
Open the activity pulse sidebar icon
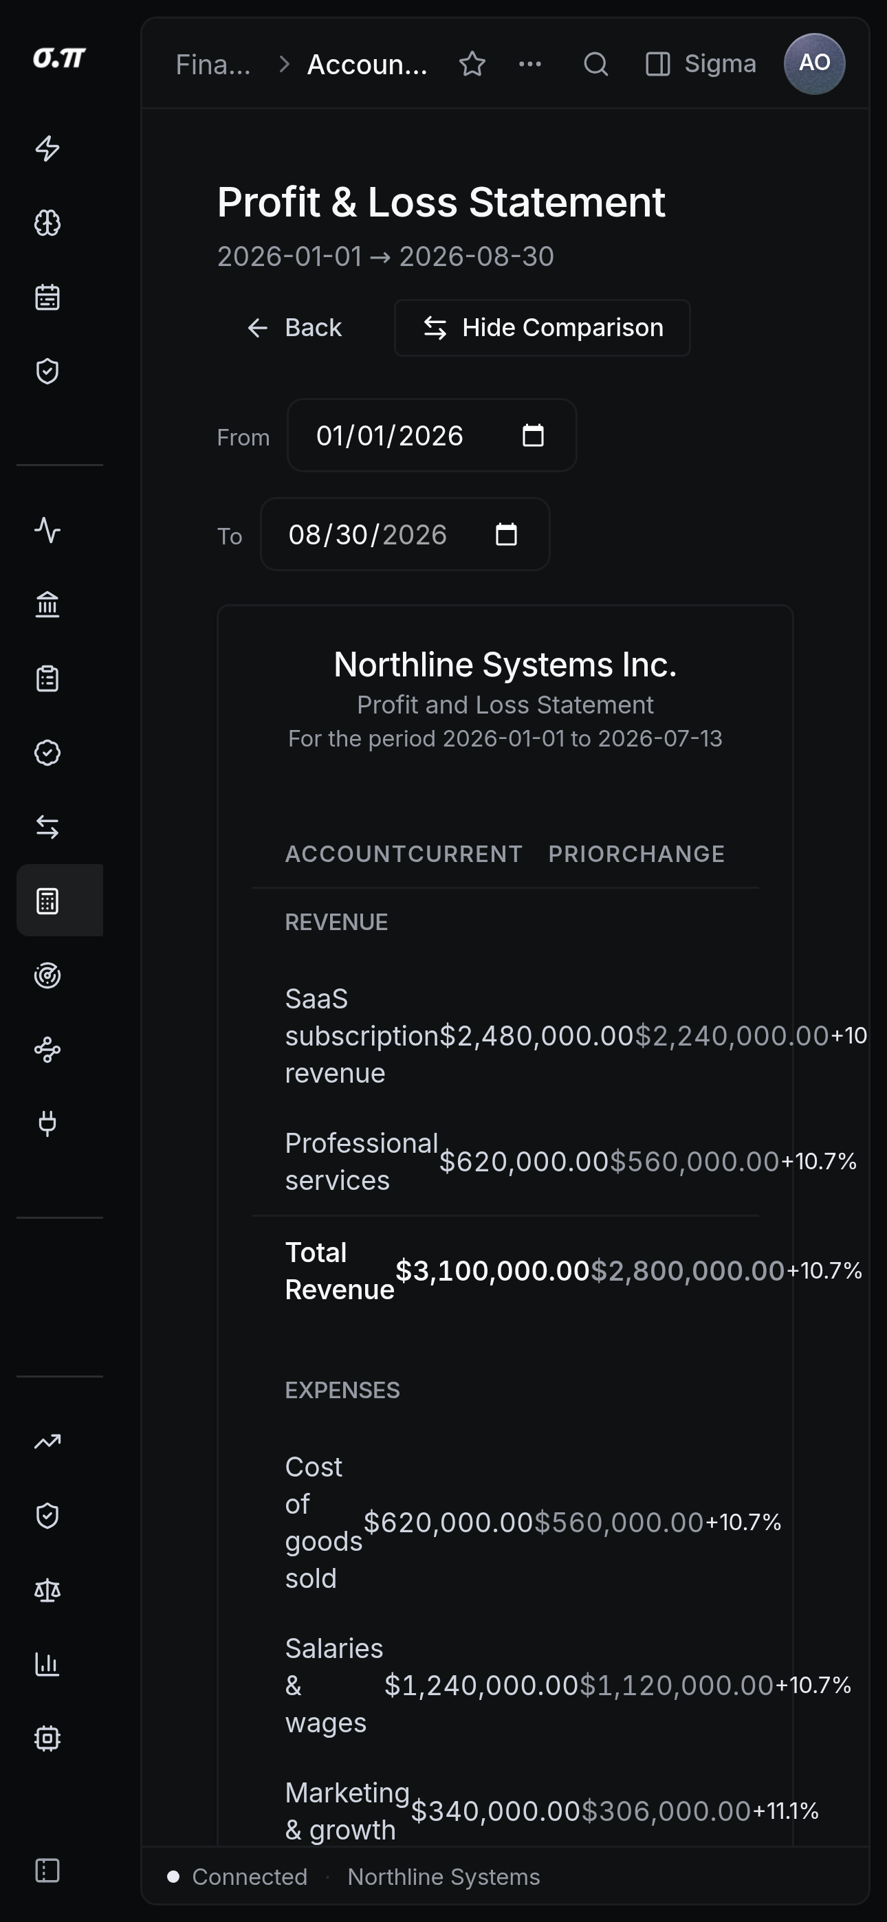pos(47,531)
